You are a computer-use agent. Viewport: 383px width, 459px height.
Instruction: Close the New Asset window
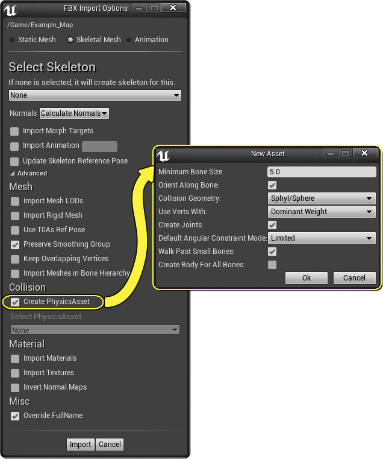coord(364,153)
